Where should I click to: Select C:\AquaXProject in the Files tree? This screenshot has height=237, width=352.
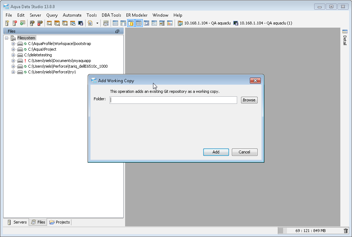pyautogui.click(x=42, y=49)
